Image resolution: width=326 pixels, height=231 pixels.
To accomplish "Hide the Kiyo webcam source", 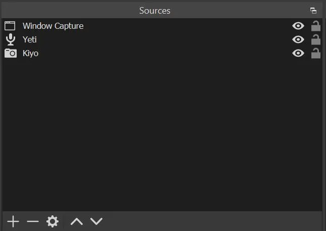I will (x=298, y=53).
